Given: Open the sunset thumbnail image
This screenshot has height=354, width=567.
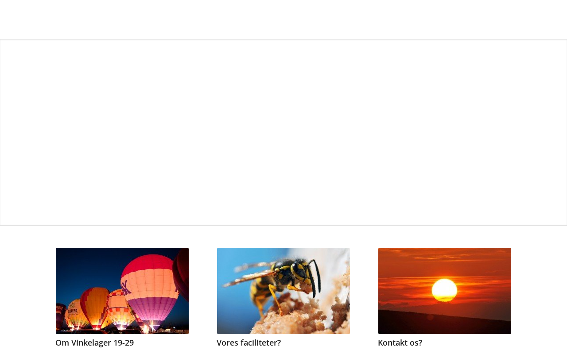Looking at the screenshot, I should tap(445, 291).
